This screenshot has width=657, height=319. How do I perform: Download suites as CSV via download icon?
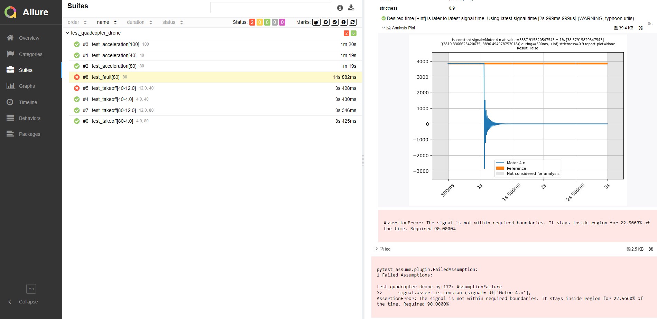pos(351,8)
